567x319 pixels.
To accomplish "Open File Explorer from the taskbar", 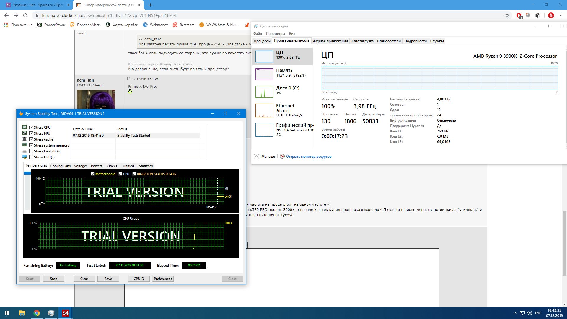I will click(x=22, y=313).
